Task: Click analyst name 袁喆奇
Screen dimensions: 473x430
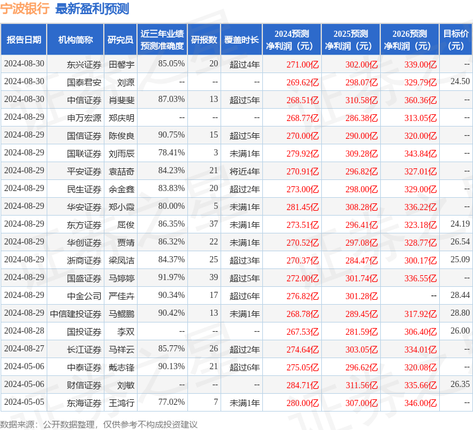Action: coord(122,171)
